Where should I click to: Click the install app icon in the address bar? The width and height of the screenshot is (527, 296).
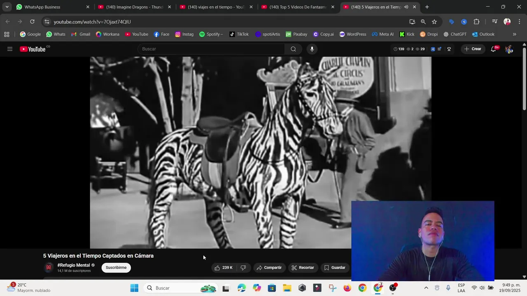coord(412,22)
